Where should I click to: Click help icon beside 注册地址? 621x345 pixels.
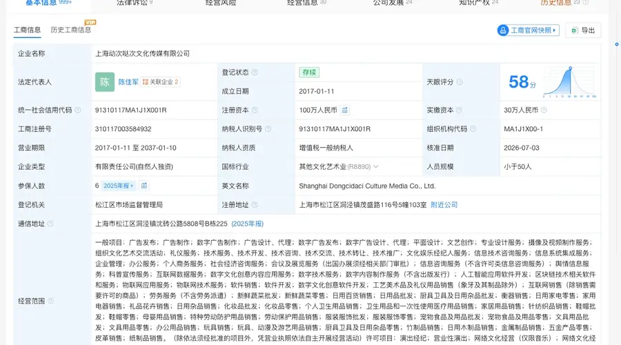tap(255, 205)
